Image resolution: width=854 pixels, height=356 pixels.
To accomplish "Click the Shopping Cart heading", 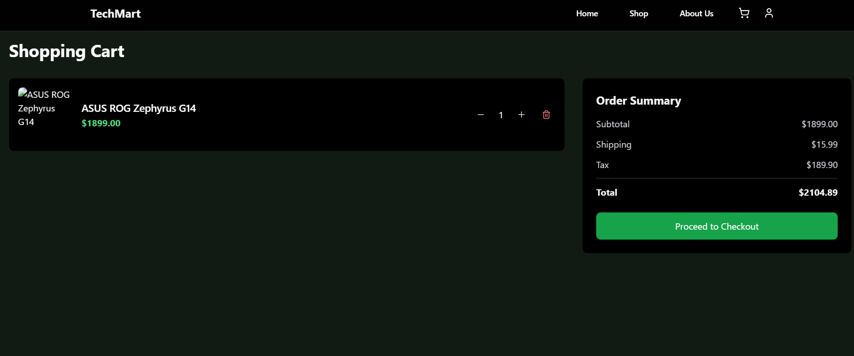I will (67, 51).
